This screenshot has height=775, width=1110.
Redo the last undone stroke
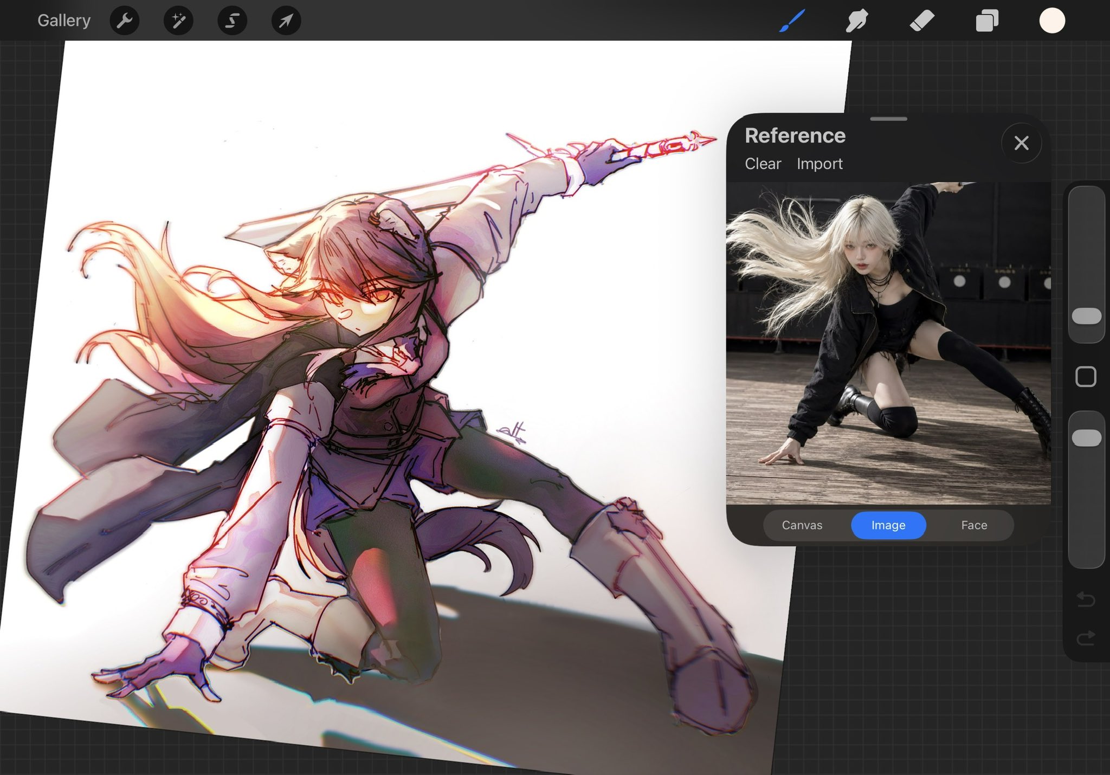(x=1086, y=638)
